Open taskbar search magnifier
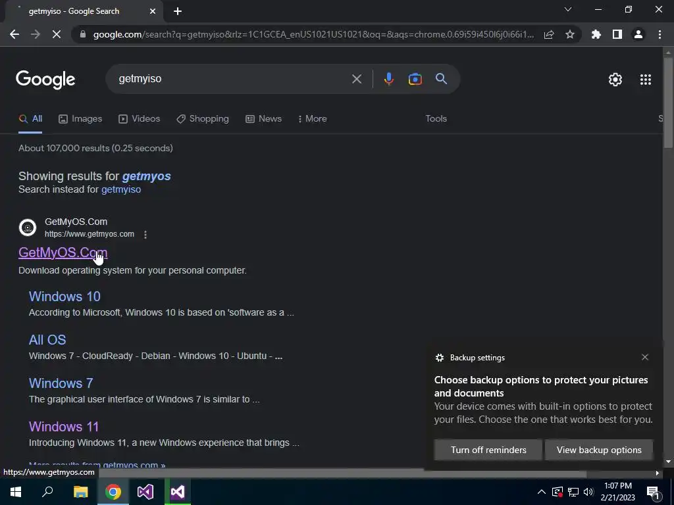 [x=47, y=492]
